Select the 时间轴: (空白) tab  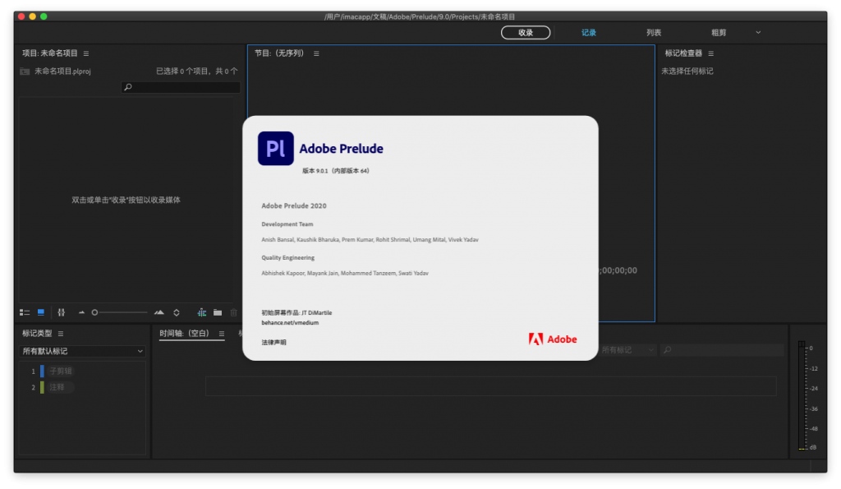pyautogui.click(x=184, y=334)
